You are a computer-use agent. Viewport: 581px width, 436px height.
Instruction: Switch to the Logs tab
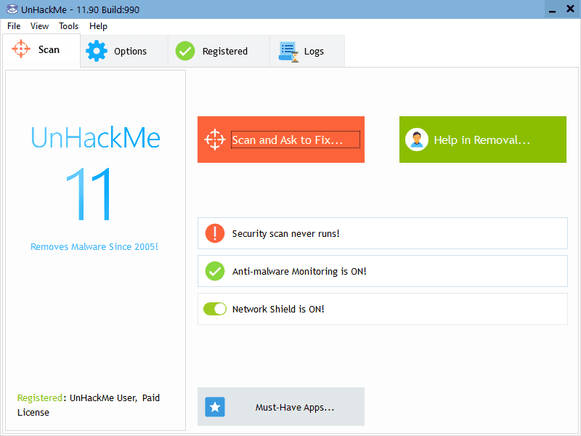coord(307,51)
